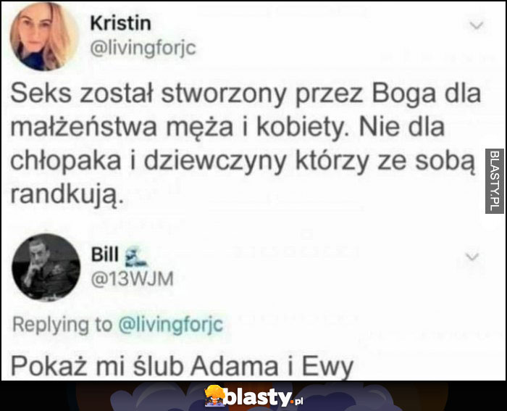Click the word 'randkują.' ending the tweet
The height and width of the screenshot is (411, 507).
click(67, 196)
